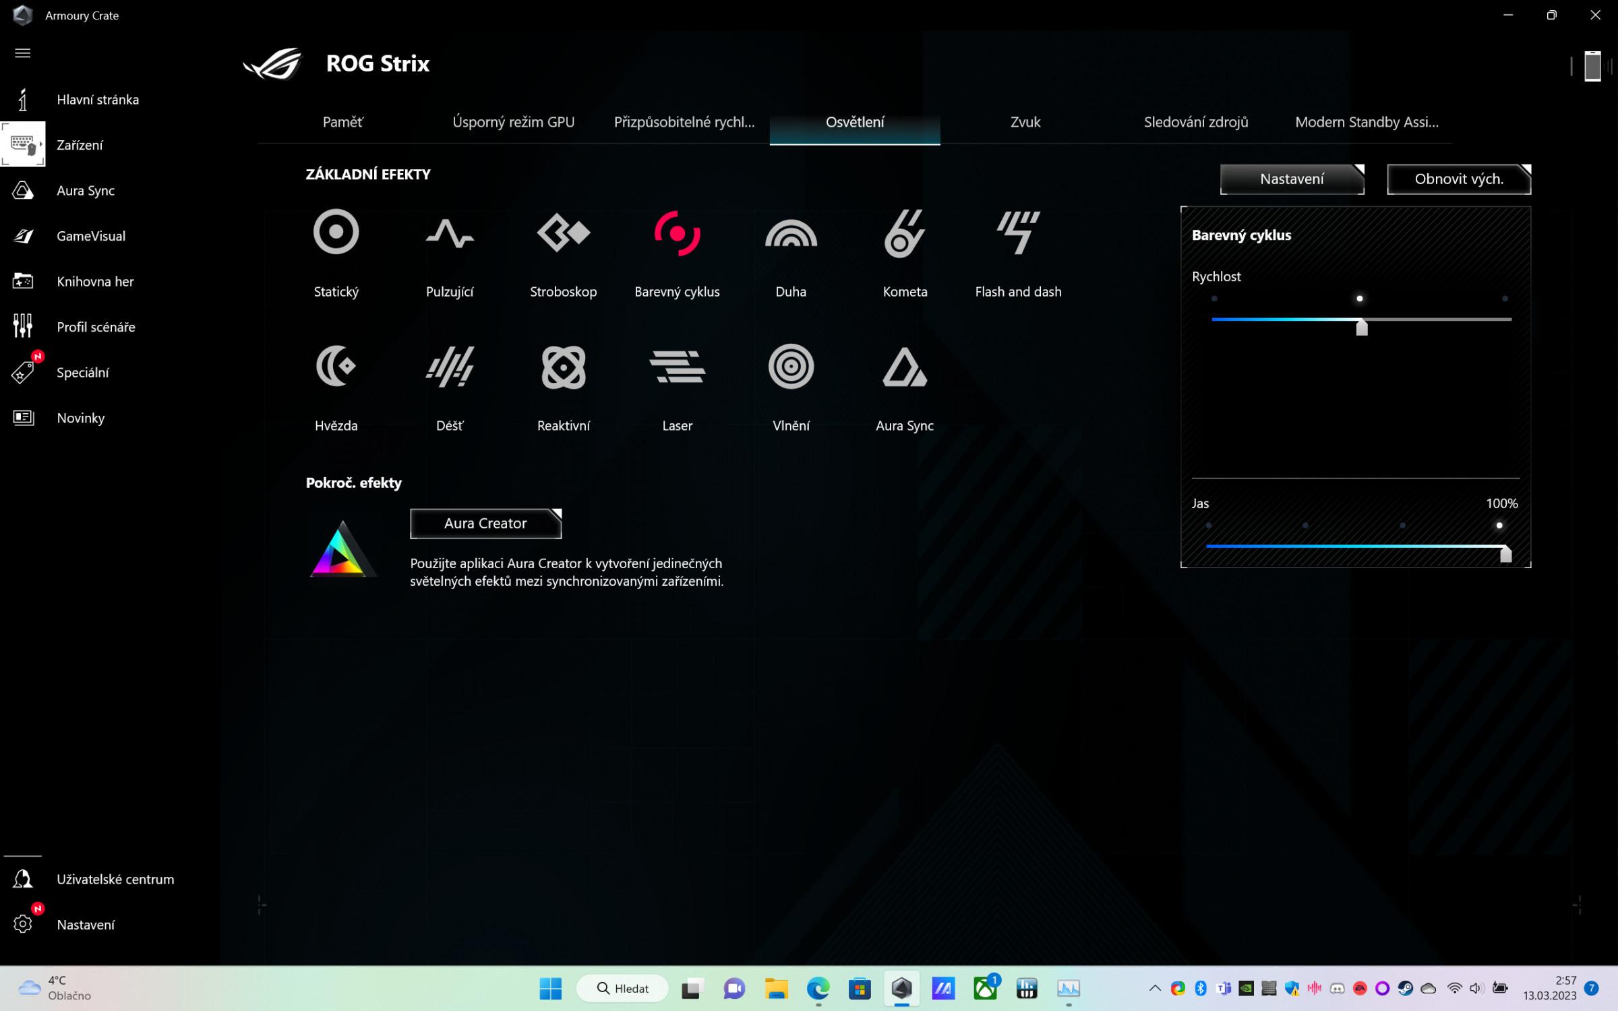Set Rychlost to the slowest preset dot

(1214, 299)
